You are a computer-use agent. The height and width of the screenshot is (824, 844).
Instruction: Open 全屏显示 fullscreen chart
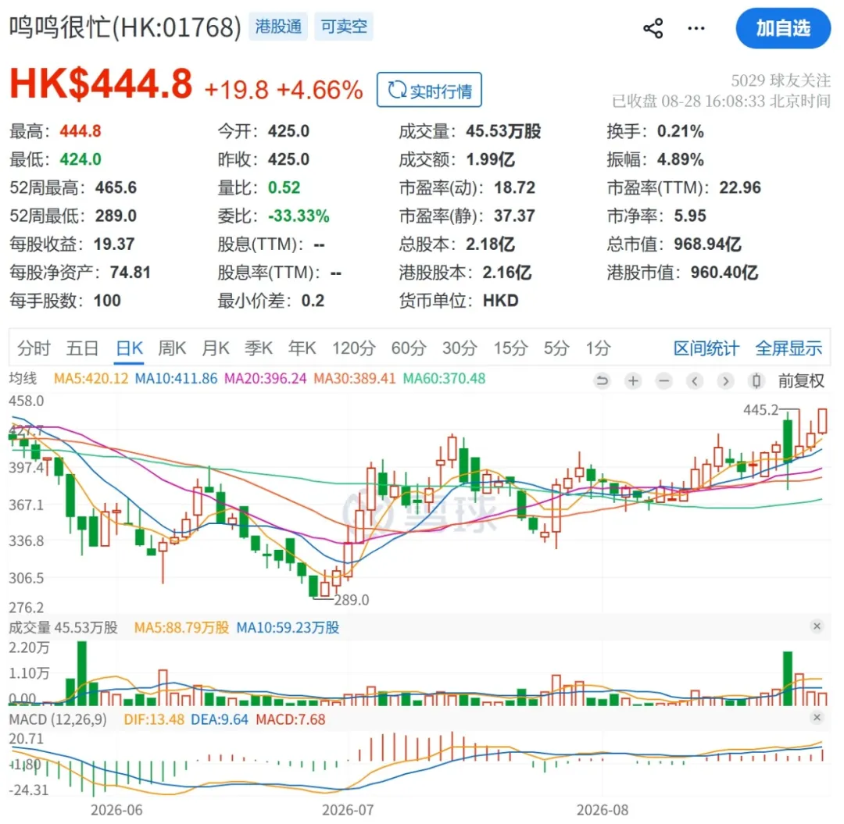(789, 348)
